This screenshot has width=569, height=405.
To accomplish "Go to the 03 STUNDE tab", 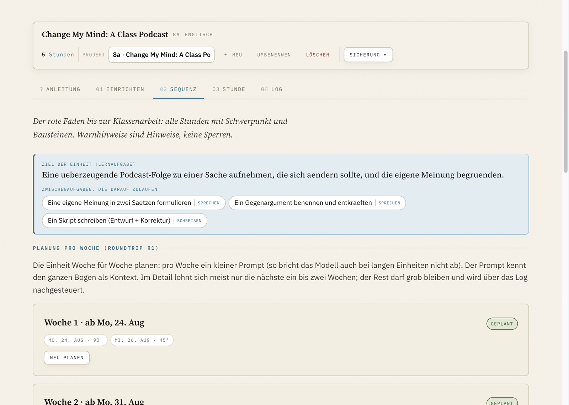I will 229,89.
